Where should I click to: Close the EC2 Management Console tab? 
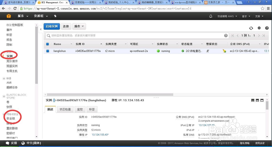pos(67,3)
